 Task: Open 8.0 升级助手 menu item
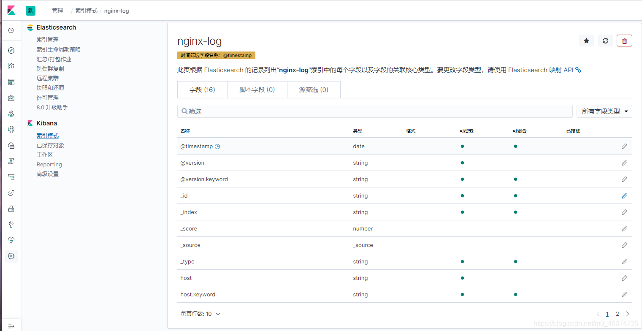point(52,107)
